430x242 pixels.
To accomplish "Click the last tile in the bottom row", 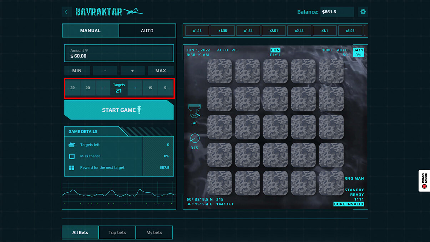I will coord(332,183).
